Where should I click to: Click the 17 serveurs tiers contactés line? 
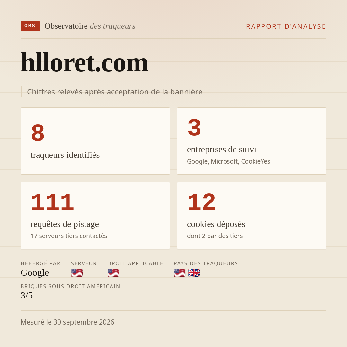click(69, 236)
